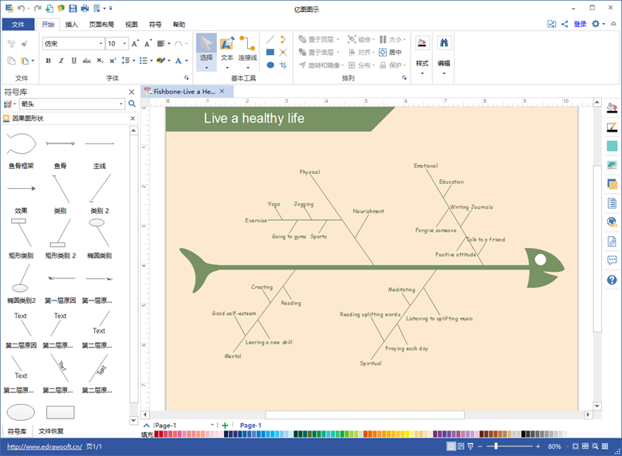Screen dimensions: 622x456
Task: Click the search icon in symbol library
Action: pyautogui.click(x=132, y=104)
